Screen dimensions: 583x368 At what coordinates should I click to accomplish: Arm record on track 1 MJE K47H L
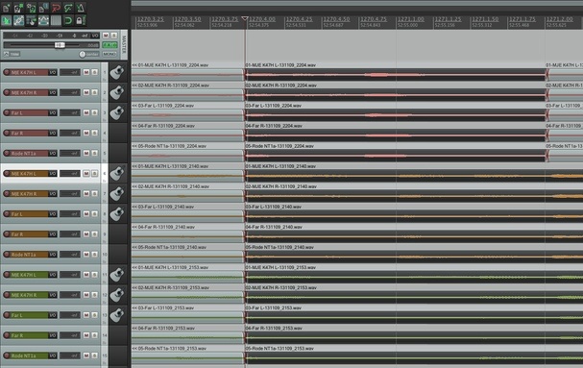[x=7, y=72]
